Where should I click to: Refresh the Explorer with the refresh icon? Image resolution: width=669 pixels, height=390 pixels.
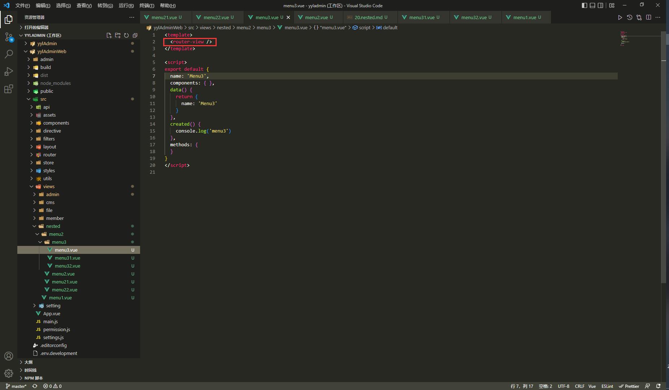click(x=126, y=35)
